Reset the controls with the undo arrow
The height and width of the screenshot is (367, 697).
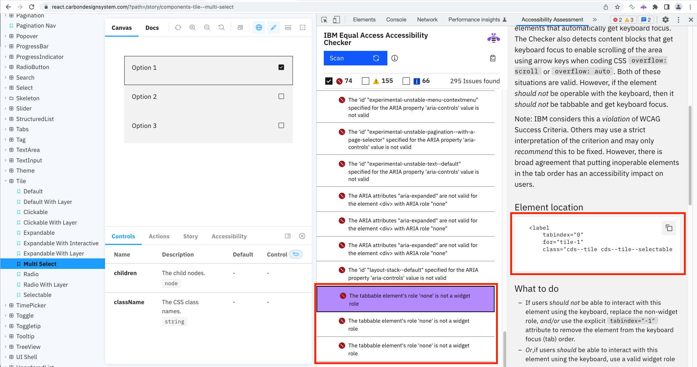(x=295, y=254)
